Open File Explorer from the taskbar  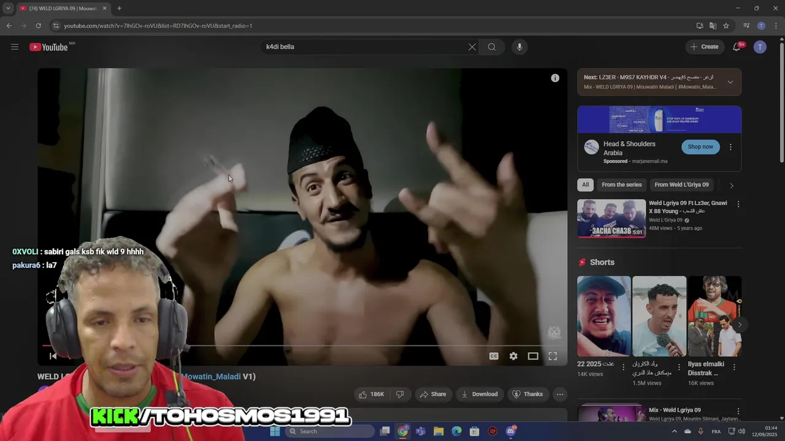(x=438, y=431)
